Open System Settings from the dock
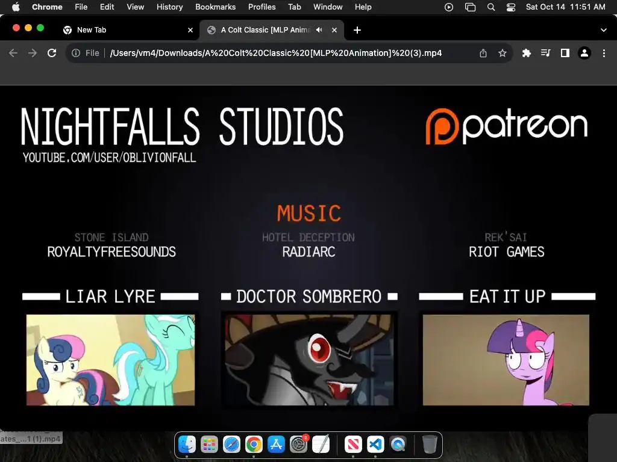The width and height of the screenshot is (617, 462). [x=299, y=445]
